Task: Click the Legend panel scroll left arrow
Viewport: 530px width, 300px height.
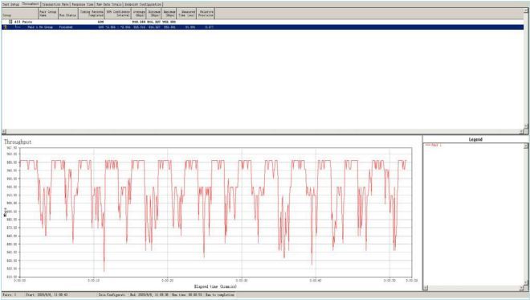Action: [426, 288]
